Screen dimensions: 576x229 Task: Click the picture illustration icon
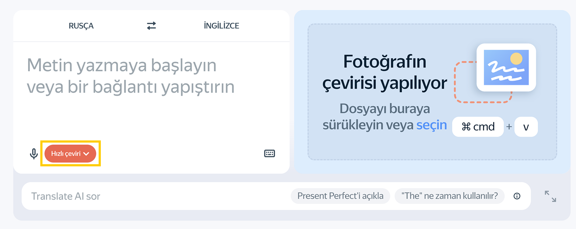(x=506, y=68)
